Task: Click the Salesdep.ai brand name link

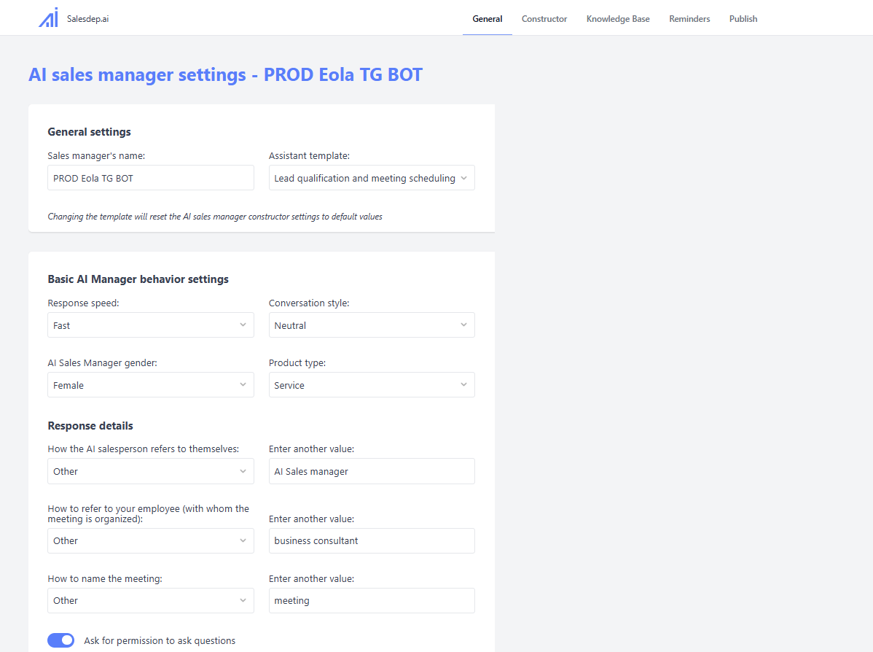Action: (x=87, y=19)
